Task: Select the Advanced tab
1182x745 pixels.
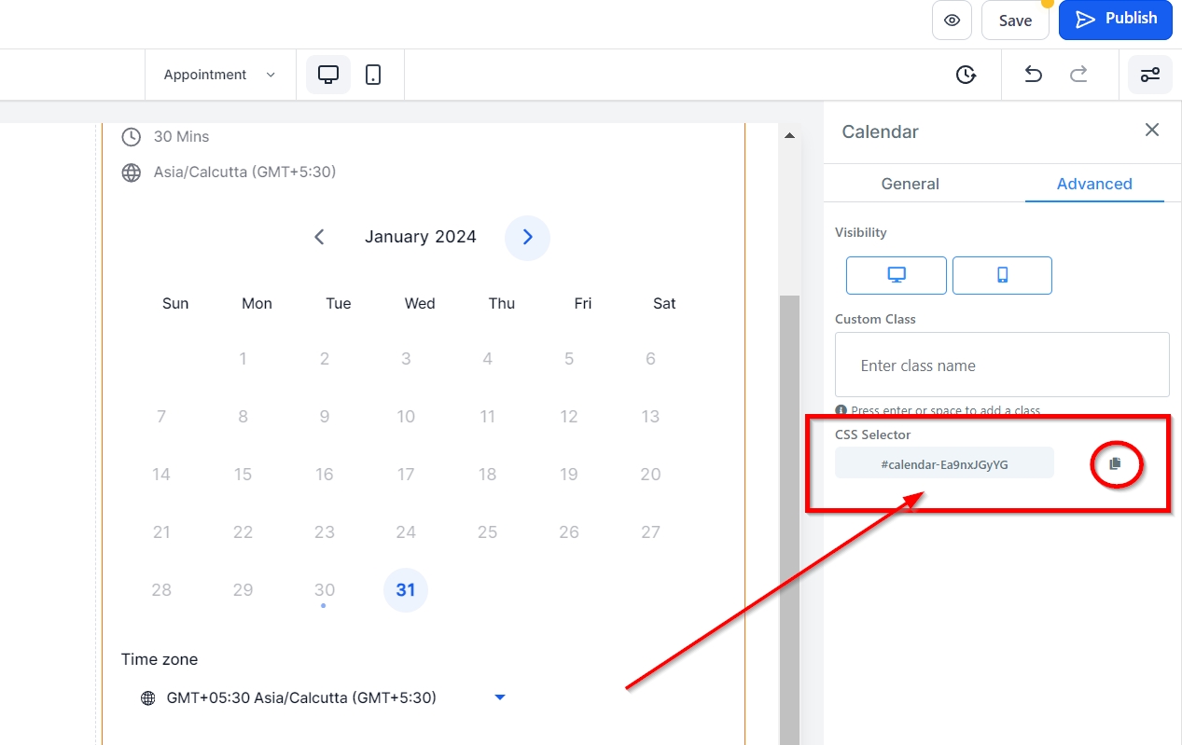Action: (x=1093, y=184)
